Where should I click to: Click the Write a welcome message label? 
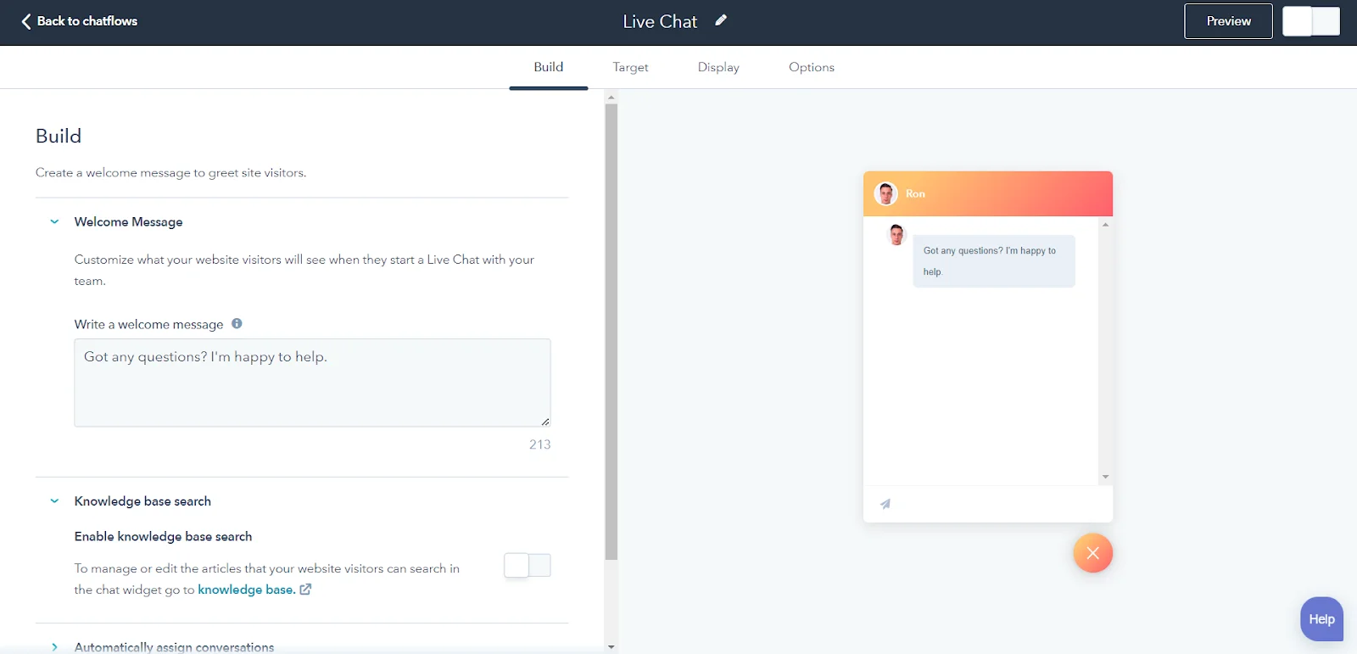tap(148, 324)
